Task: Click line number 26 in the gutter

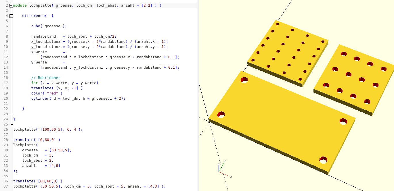Action: tap(6, 130)
